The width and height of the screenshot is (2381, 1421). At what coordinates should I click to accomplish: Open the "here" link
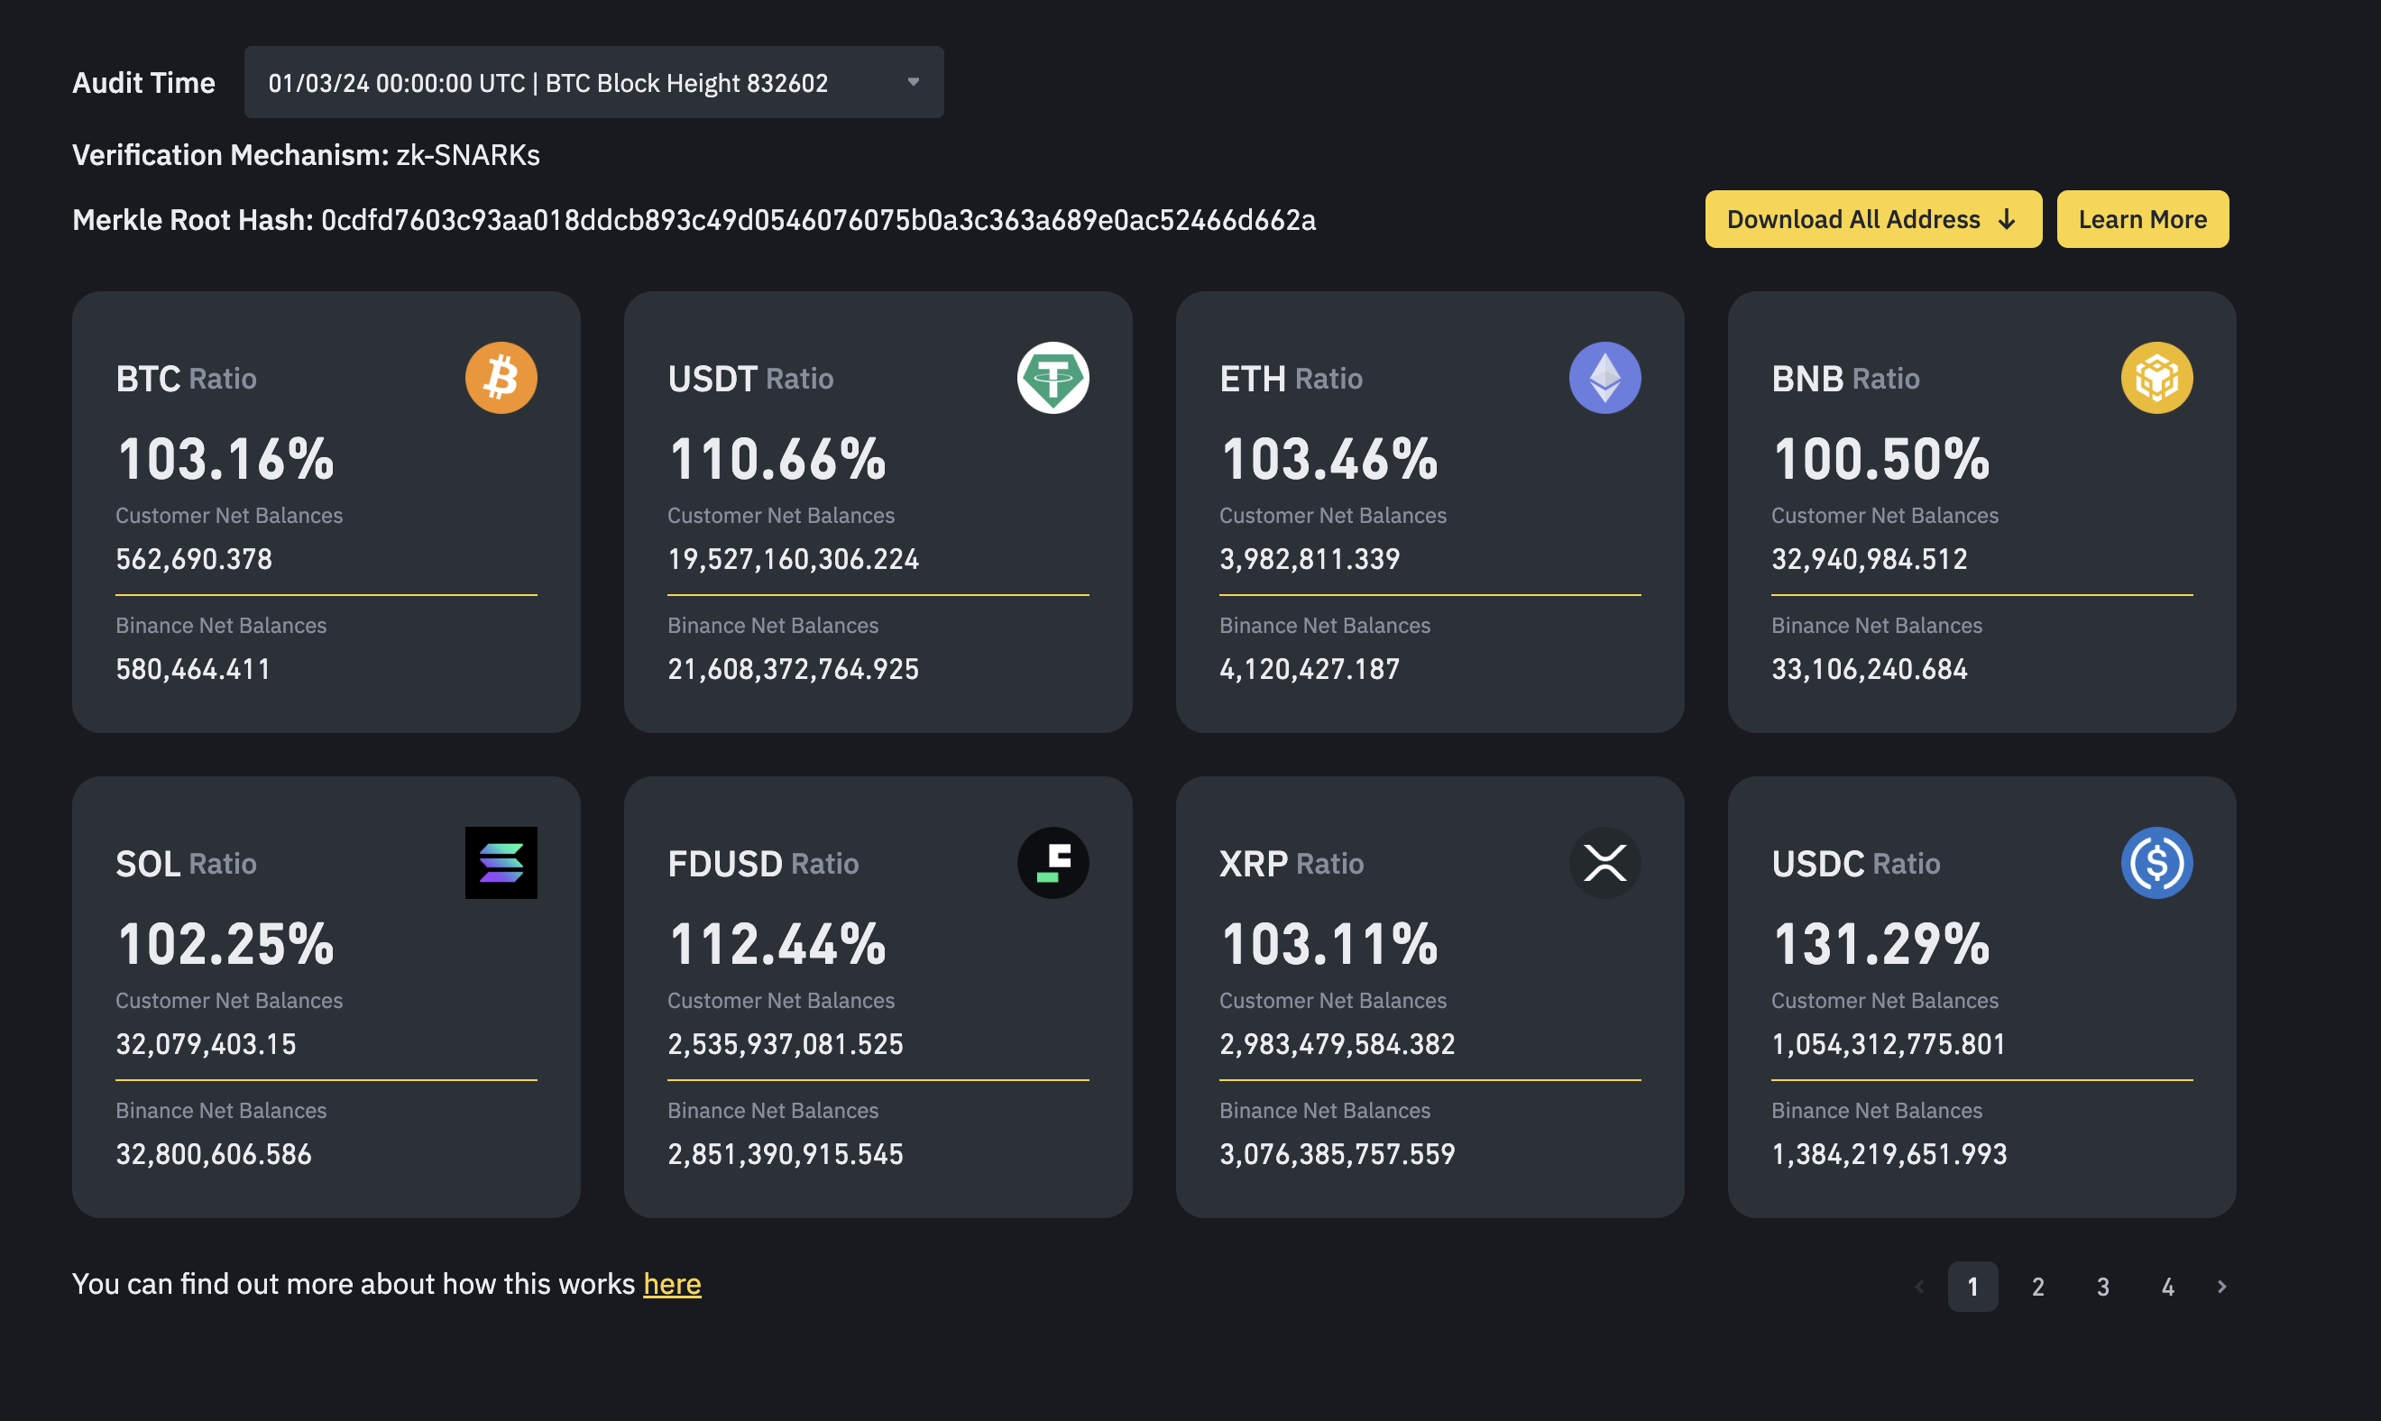(x=671, y=1283)
